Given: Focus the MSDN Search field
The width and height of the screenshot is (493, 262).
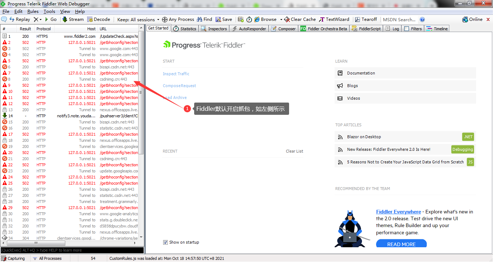Looking at the screenshot, I should (399, 19).
